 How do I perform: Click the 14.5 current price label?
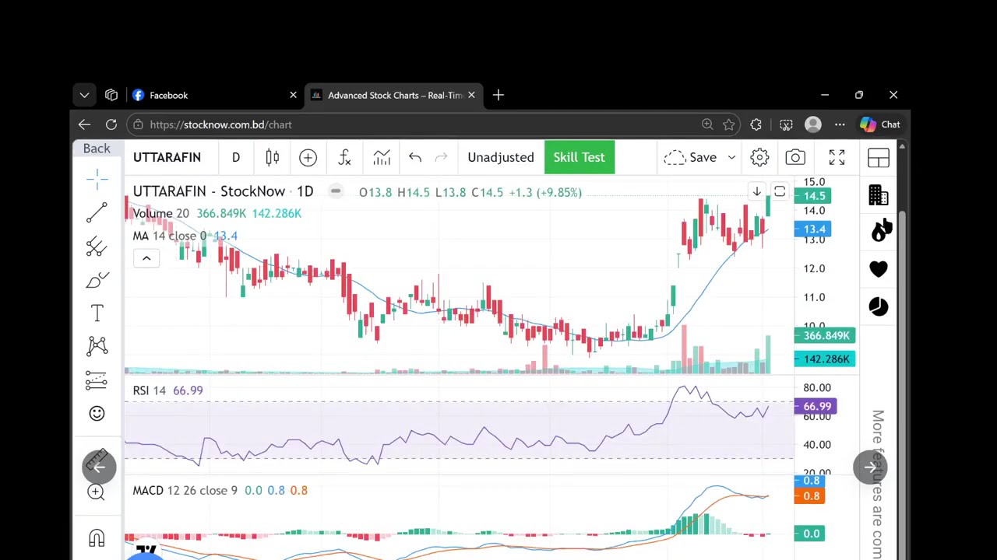click(x=814, y=196)
